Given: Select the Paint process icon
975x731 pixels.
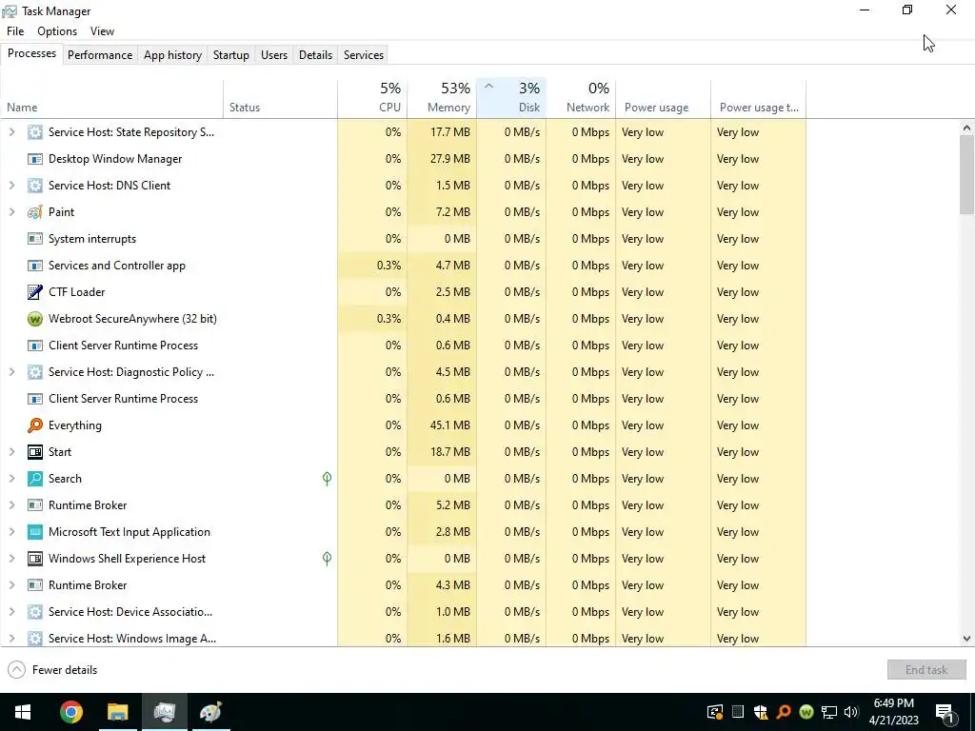Looking at the screenshot, I should pos(35,212).
